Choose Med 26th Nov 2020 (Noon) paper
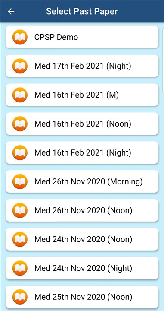164x311 pixels. [82, 210]
